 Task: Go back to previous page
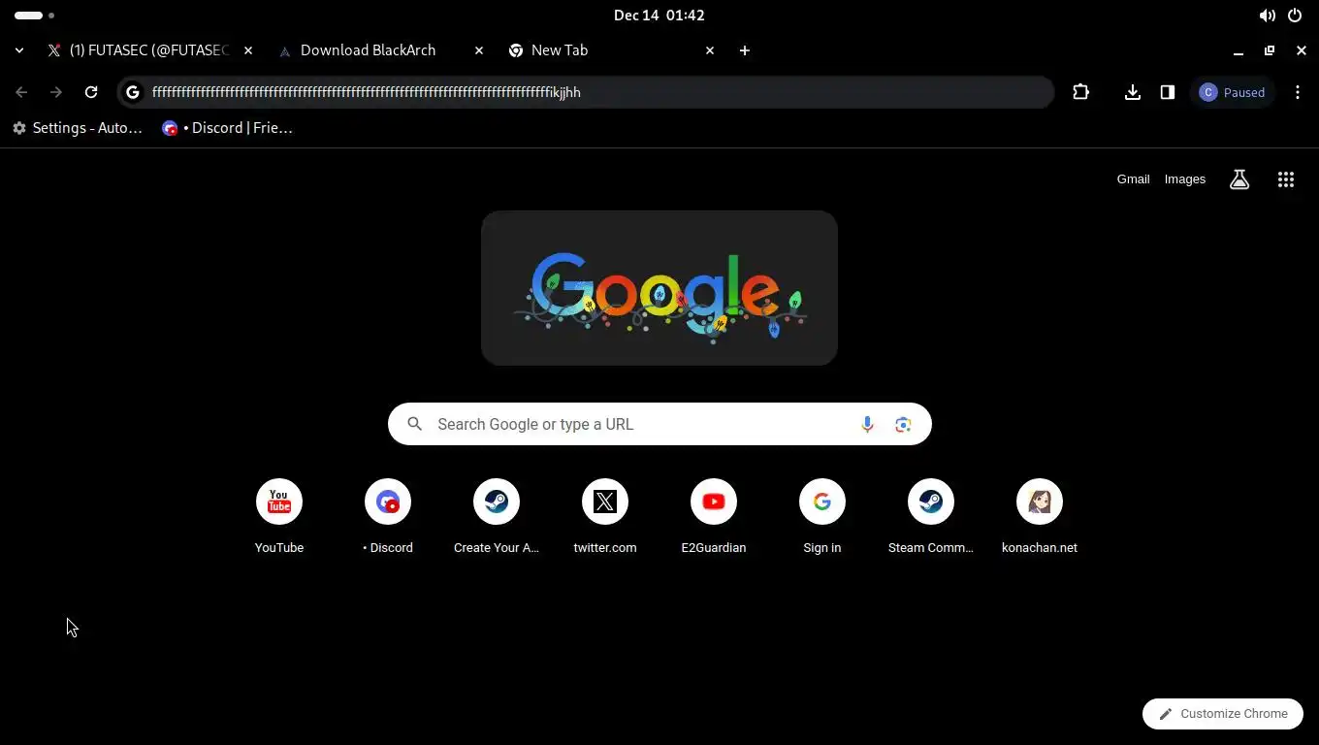coord(21,92)
